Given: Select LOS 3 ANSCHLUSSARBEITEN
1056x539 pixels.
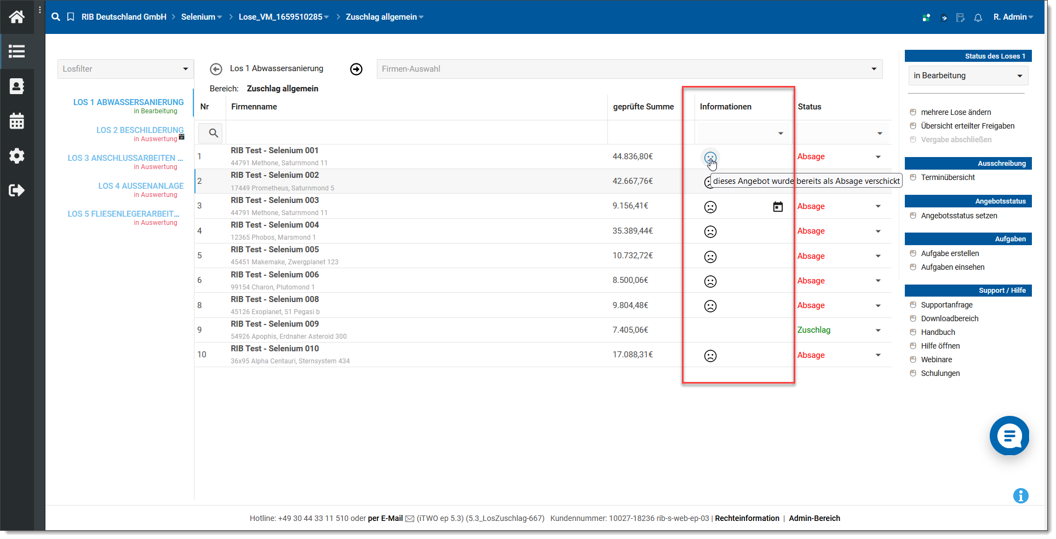Looking at the screenshot, I should pyautogui.click(x=125, y=158).
